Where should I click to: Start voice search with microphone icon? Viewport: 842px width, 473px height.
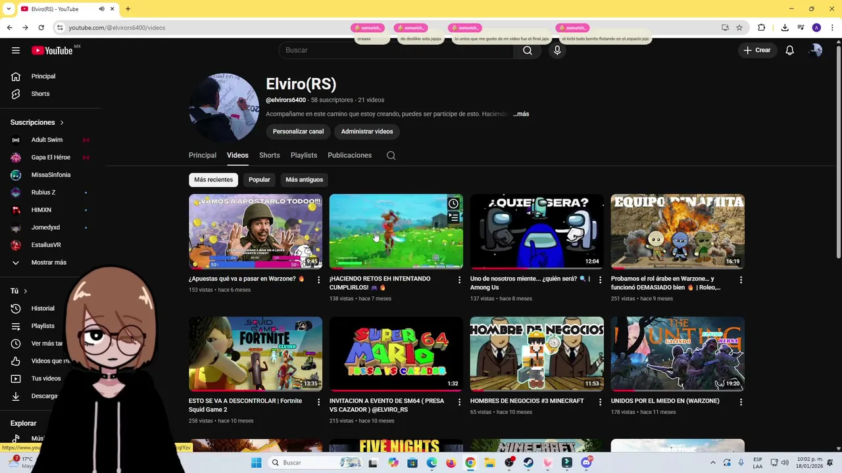[557, 51]
